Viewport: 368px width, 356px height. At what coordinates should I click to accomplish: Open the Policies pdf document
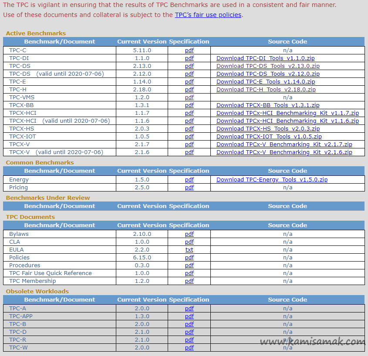coord(189,258)
